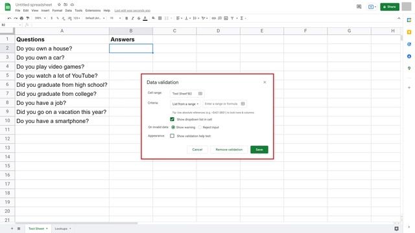Open the Calendar side panel icon
The image size is (415, 233).
point(409,20)
